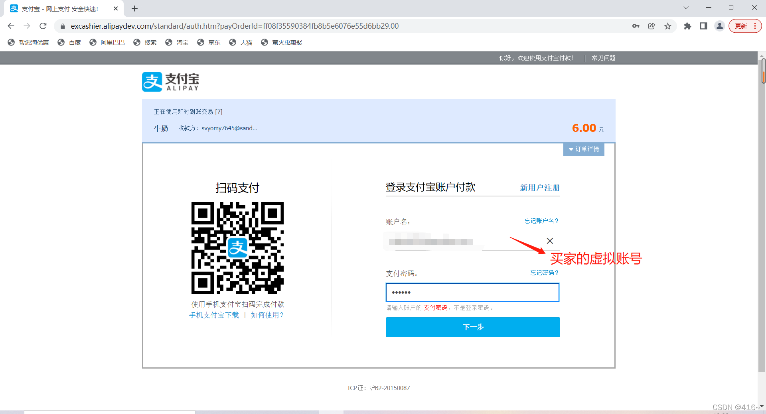Screen dimensions: 766x414
Task: Close the Alipay browser tab
Action: coord(116,8)
